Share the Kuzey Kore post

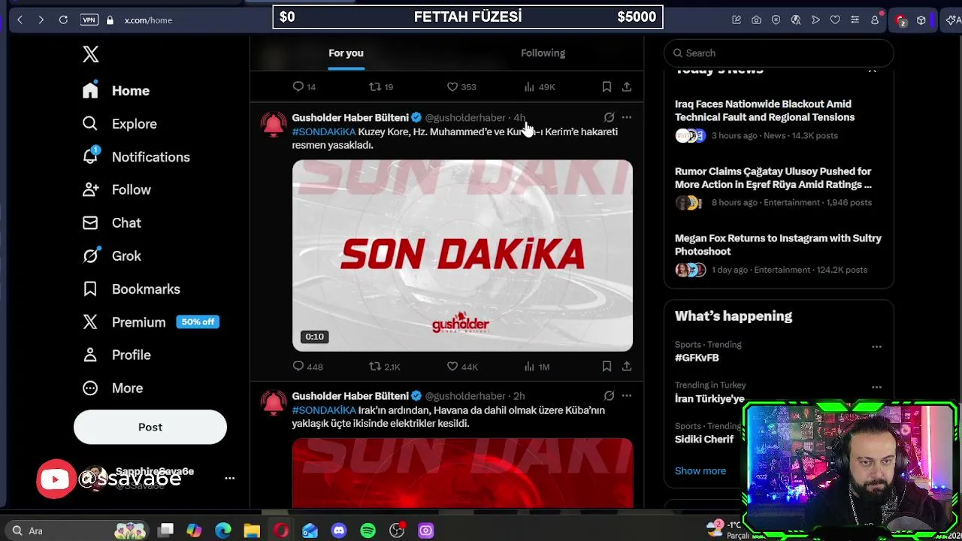click(x=626, y=367)
